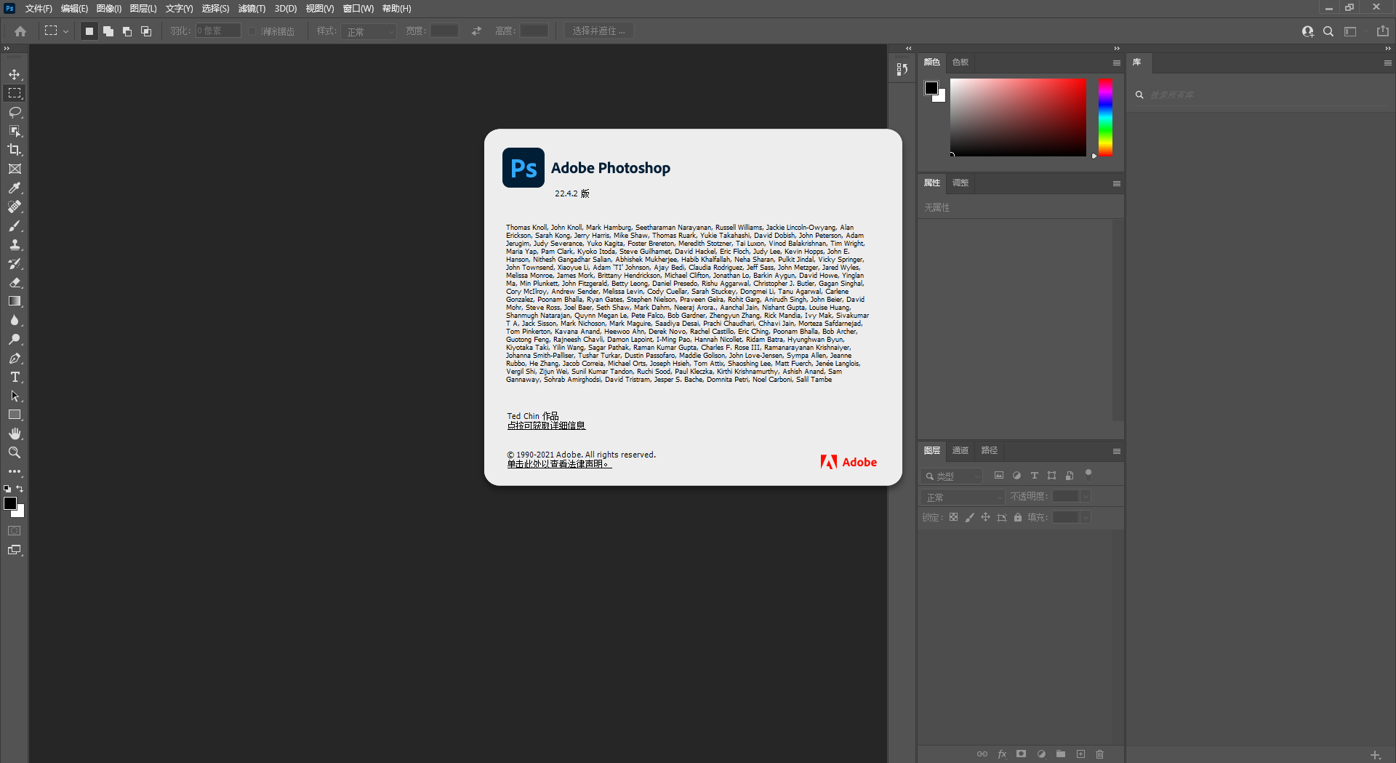Select the Frame tool
Screen dimensions: 1396x763
click(15, 169)
